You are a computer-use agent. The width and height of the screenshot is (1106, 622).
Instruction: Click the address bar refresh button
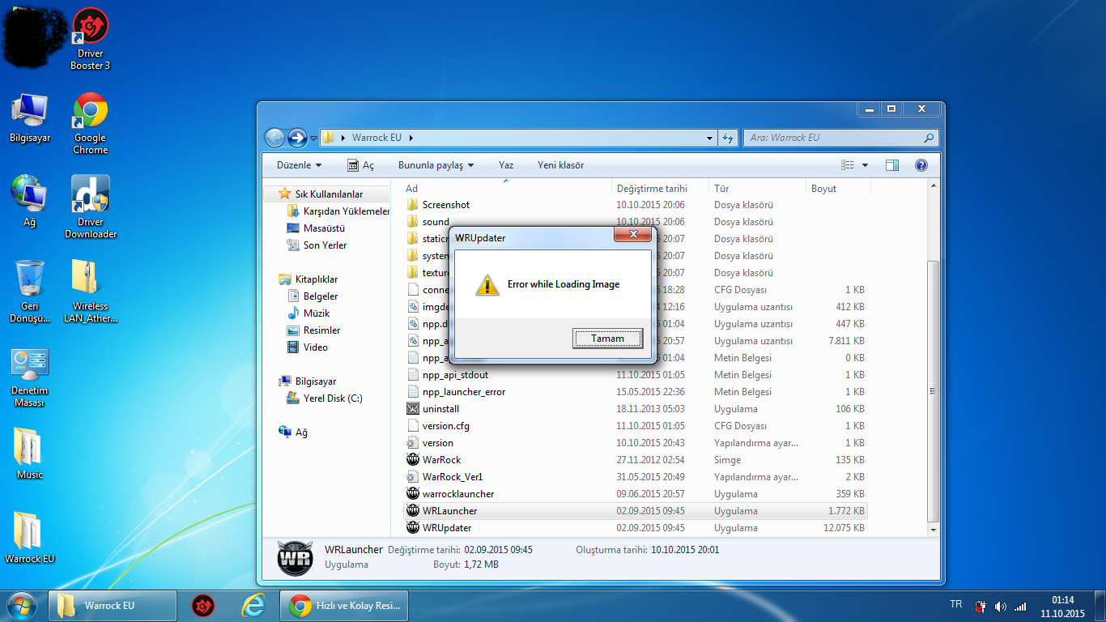[x=727, y=138]
